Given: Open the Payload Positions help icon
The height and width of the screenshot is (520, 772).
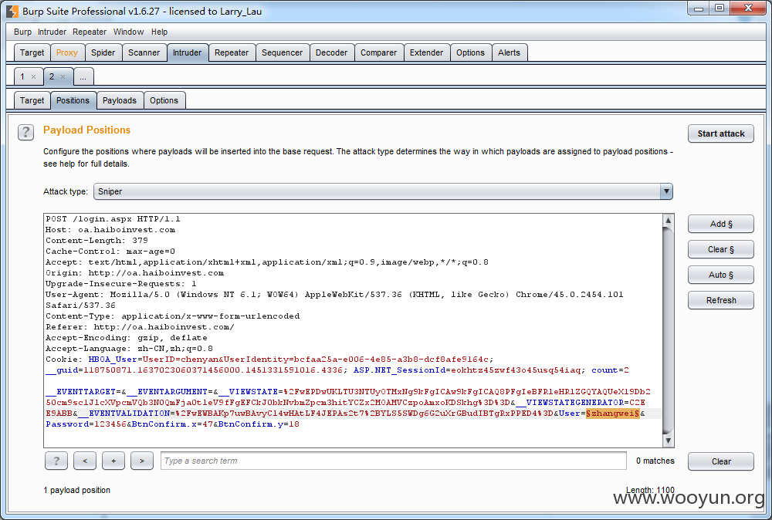Looking at the screenshot, I should click(25, 133).
